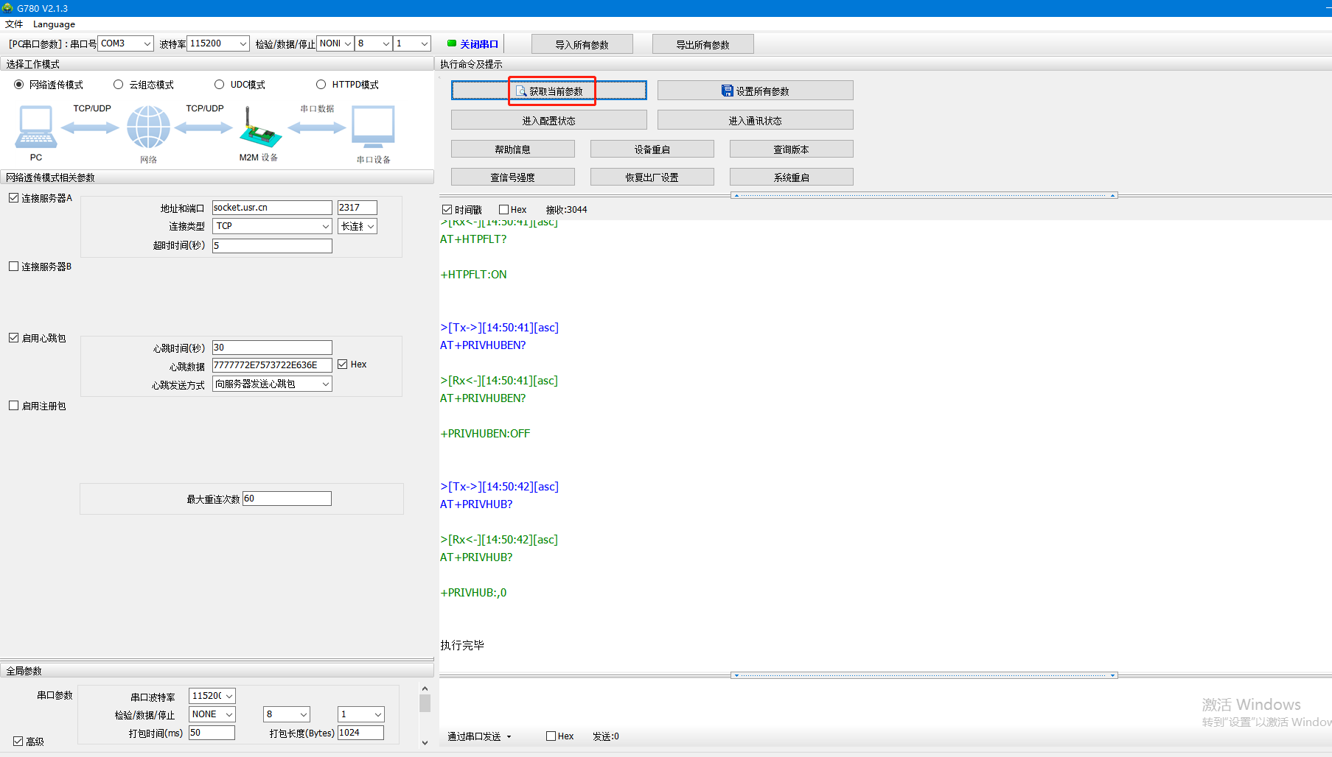Viewport: 1332px width, 757px height.
Task: Click the PC laptop icon in diagram
Action: click(35, 127)
